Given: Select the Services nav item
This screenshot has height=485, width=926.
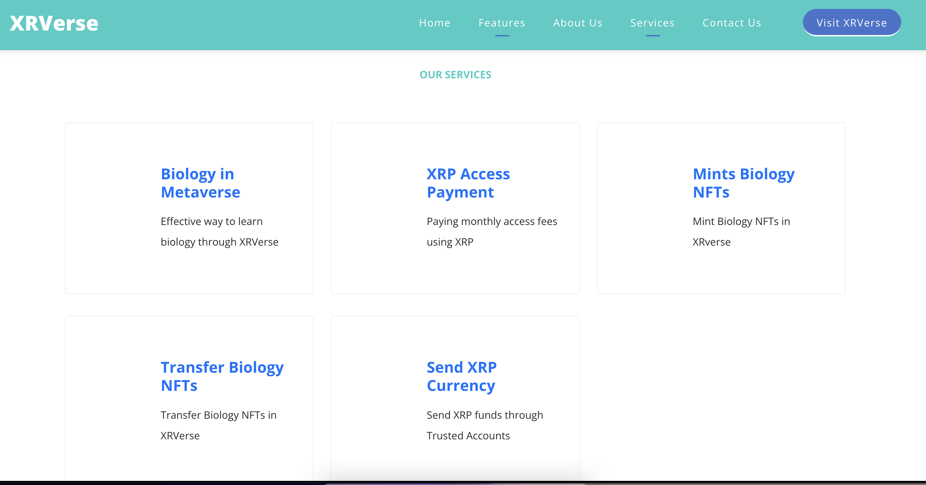Looking at the screenshot, I should (x=652, y=23).
